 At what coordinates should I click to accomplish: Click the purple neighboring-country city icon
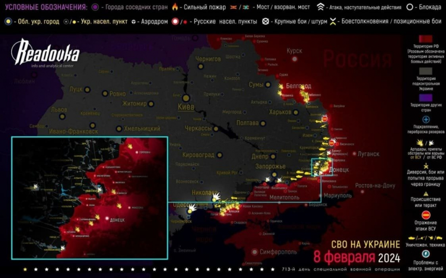coord(95,8)
